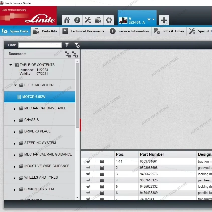Collapse the ELECTRIC MOTOR folder arrow
The width and height of the screenshot is (212, 212).
[15, 85]
